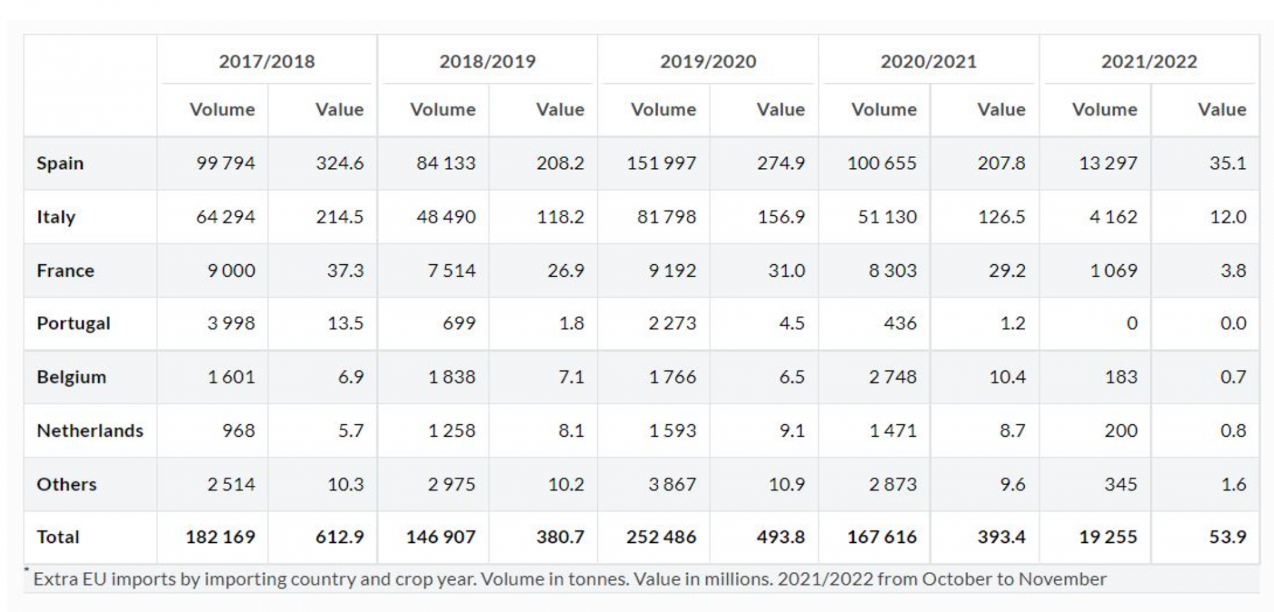Click the total value cell 612.9
The width and height of the screenshot is (1274, 612).
point(340,537)
